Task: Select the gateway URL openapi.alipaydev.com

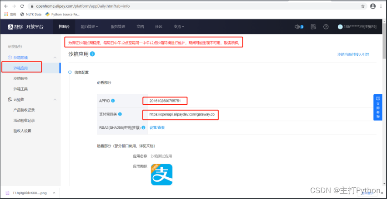Action: click(x=182, y=114)
